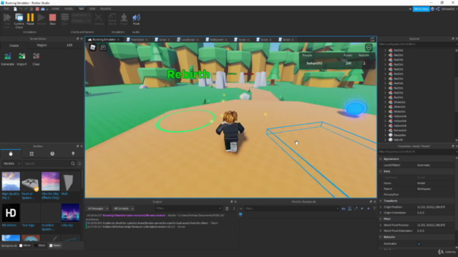Viewport: 458px width, 257px height.
Task: Click the Start server icon
Action: pos(65,18)
